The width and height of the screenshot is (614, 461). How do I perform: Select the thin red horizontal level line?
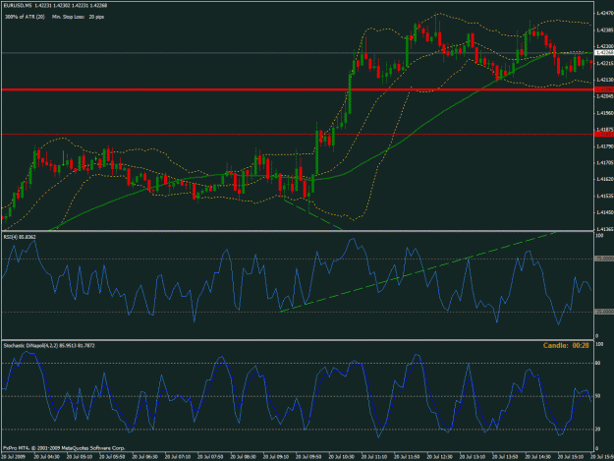click(x=298, y=135)
